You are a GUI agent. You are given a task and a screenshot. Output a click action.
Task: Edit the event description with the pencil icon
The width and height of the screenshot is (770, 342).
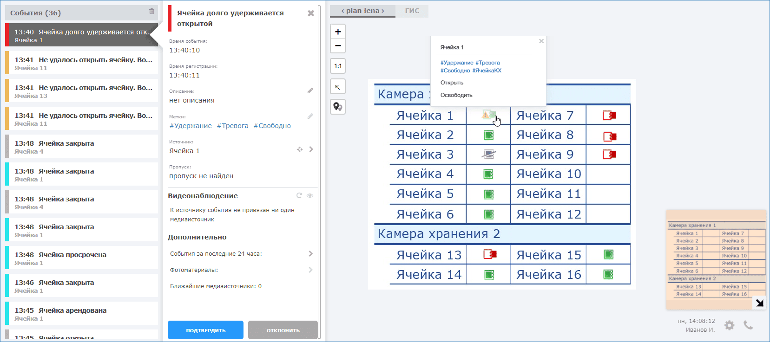pyautogui.click(x=310, y=91)
